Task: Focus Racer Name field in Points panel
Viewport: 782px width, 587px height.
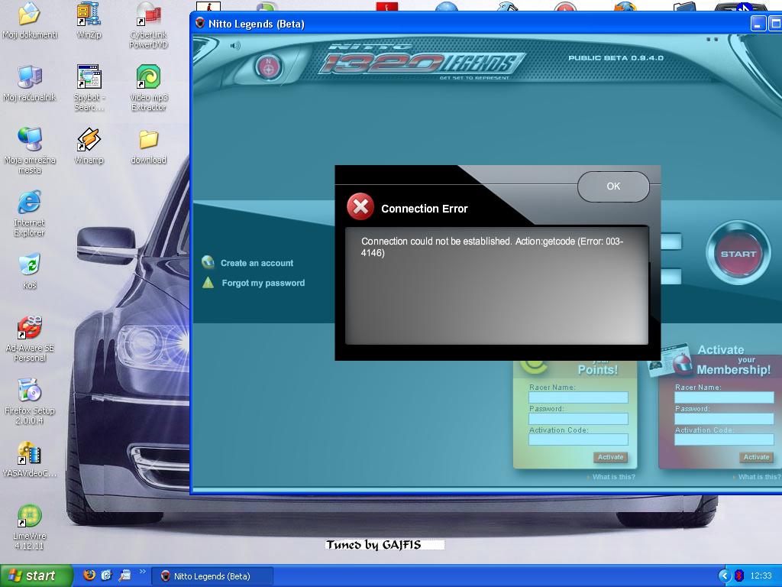Action: pos(579,397)
